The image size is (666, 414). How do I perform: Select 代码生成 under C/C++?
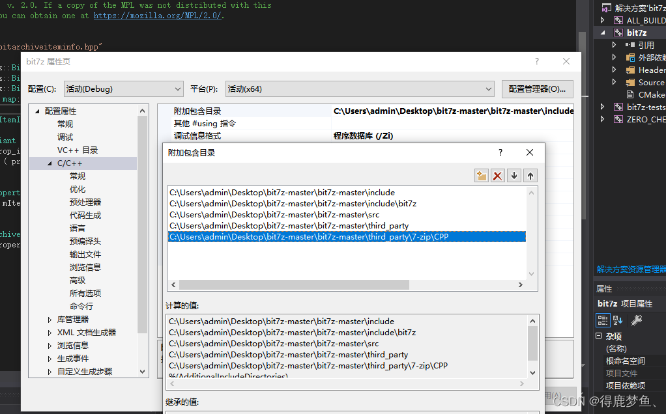coord(85,215)
